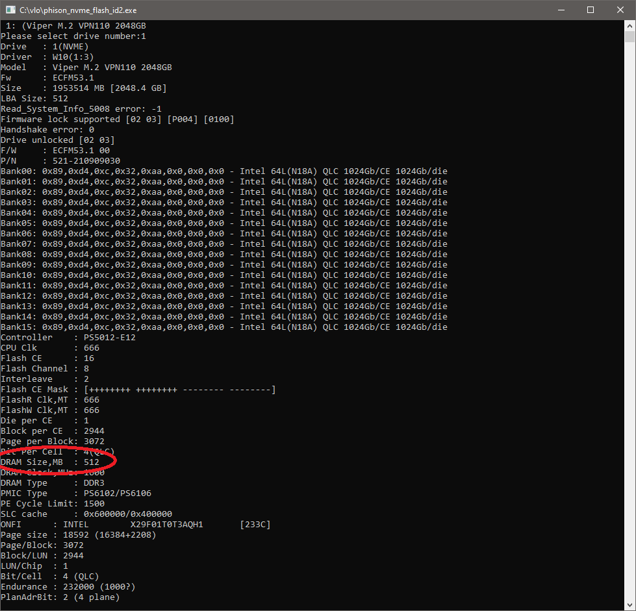Screen dimensions: 636x611
Task: Click the Bank00 flash ID row
Action: (x=224, y=171)
